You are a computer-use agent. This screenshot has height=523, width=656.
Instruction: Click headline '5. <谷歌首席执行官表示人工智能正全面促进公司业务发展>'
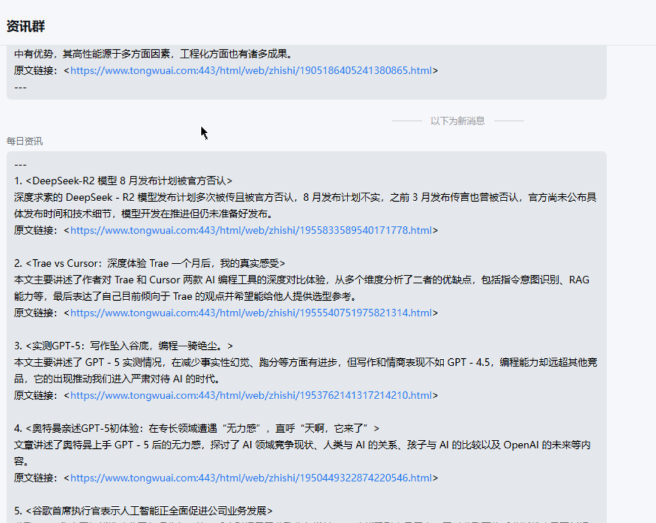coord(143,510)
